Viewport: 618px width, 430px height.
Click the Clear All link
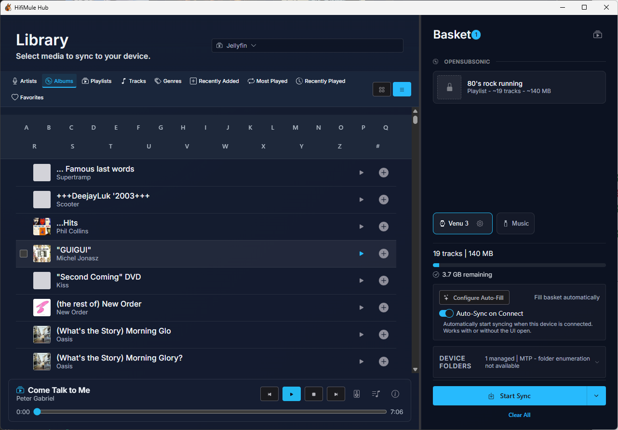tap(519, 415)
